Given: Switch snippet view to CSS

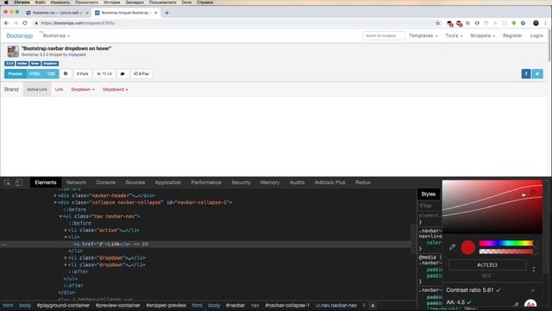Looking at the screenshot, I should click(x=51, y=73).
